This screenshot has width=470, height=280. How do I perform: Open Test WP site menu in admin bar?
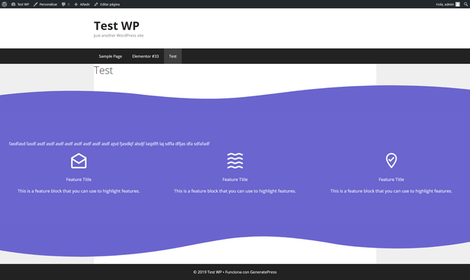pyautogui.click(x=20, y=4)
